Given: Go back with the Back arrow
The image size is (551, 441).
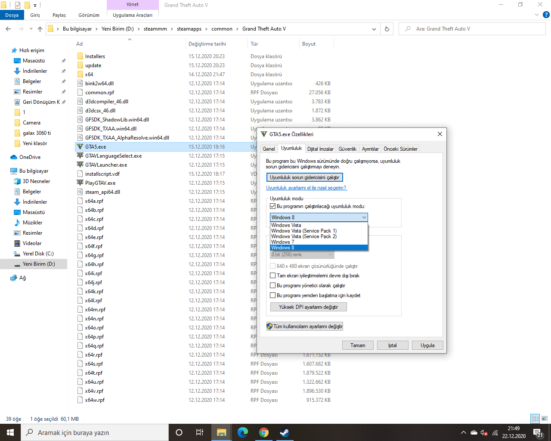Looking at the screenshot, I should [8, 29].
